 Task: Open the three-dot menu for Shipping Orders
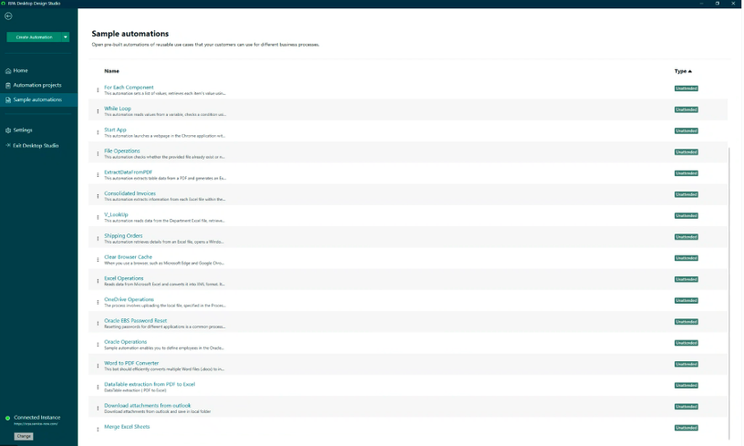coord(98,239)
